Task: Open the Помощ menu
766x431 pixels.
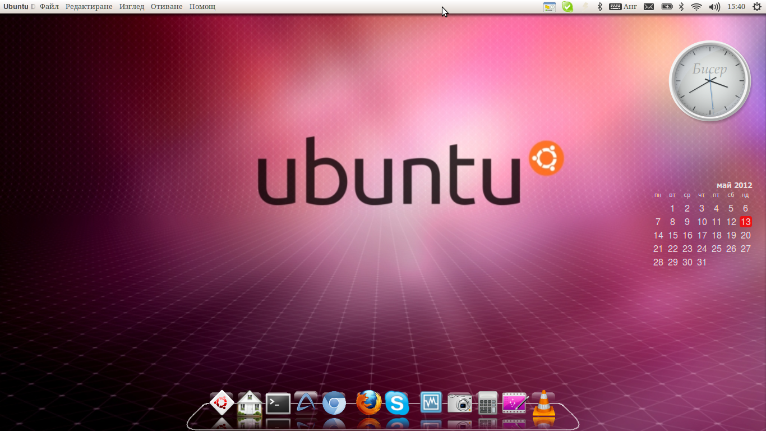Action: (x=202, y=7)
